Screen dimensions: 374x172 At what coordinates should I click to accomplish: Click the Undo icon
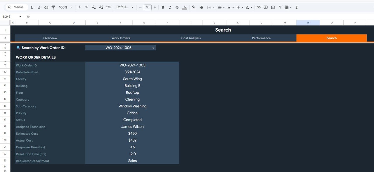(32, 7)
